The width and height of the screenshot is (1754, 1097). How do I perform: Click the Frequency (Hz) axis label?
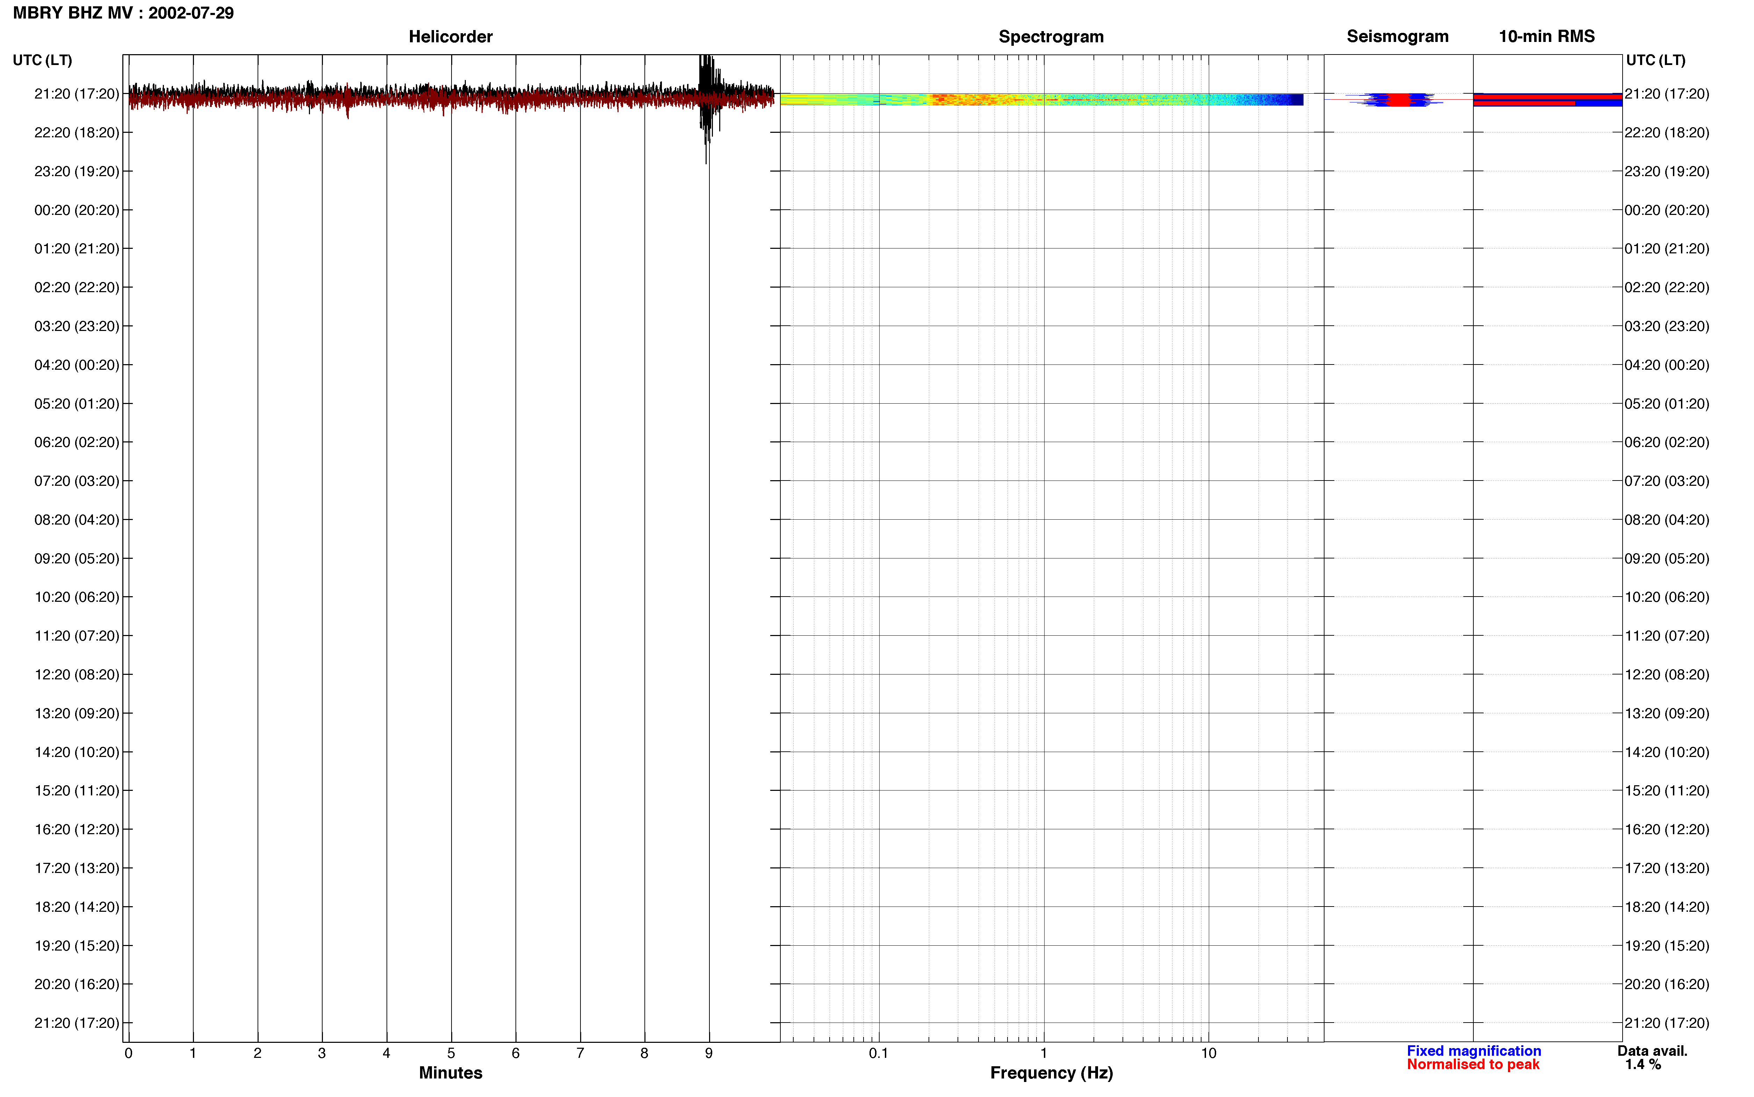point(1051,1073)
